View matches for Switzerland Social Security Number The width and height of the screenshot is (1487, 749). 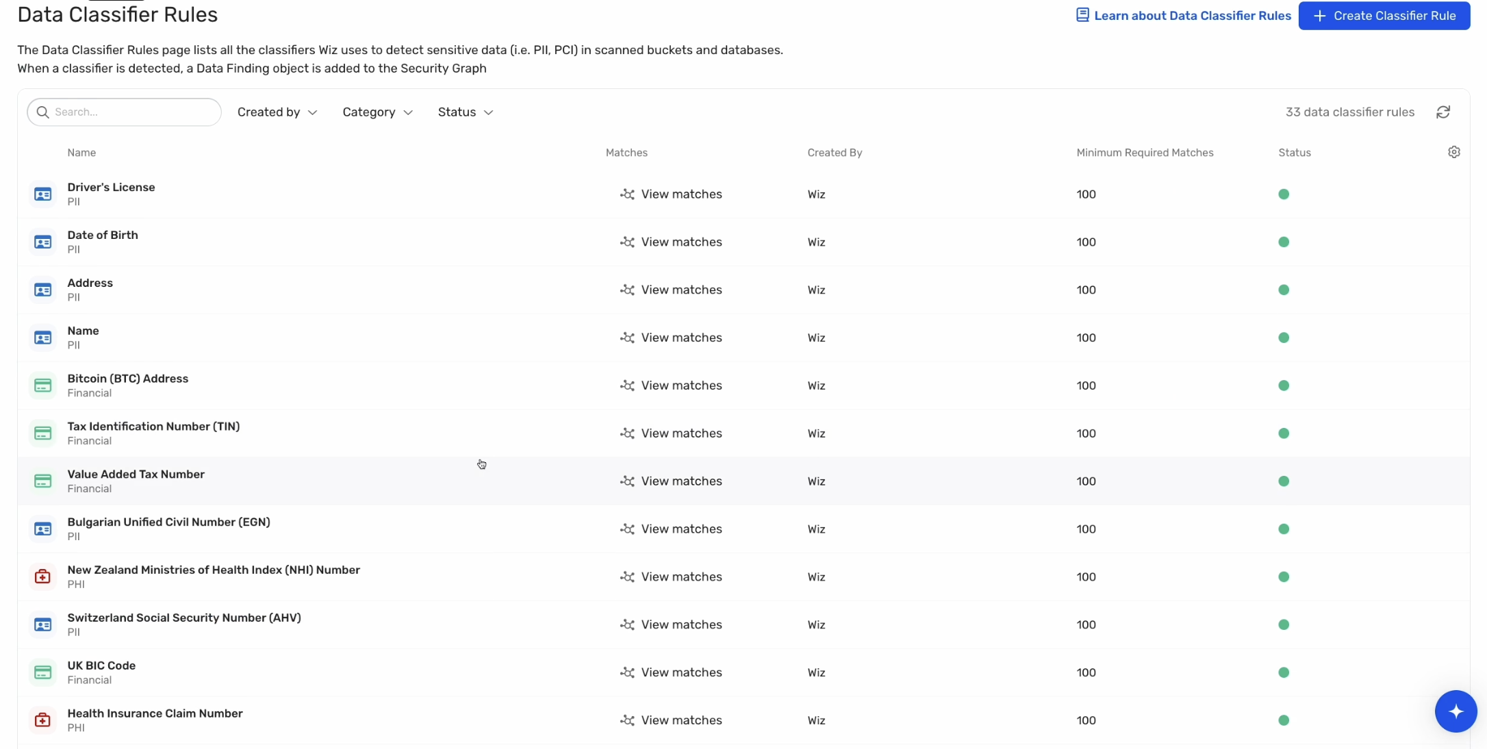click(671, 624)
